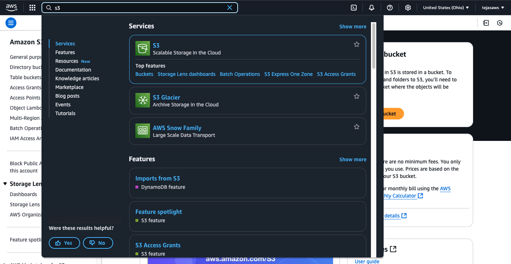Collapse the Storage Lens section
This screenshot has width=511, height=264.
point(5,184)
